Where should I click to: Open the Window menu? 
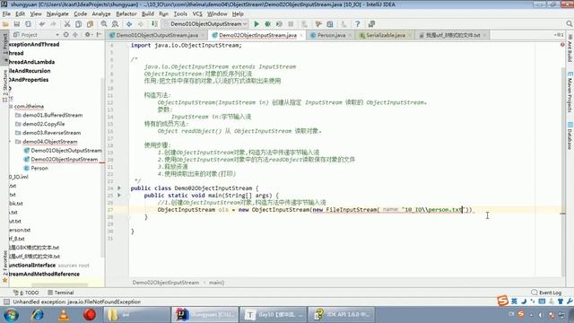pos(217,14)
